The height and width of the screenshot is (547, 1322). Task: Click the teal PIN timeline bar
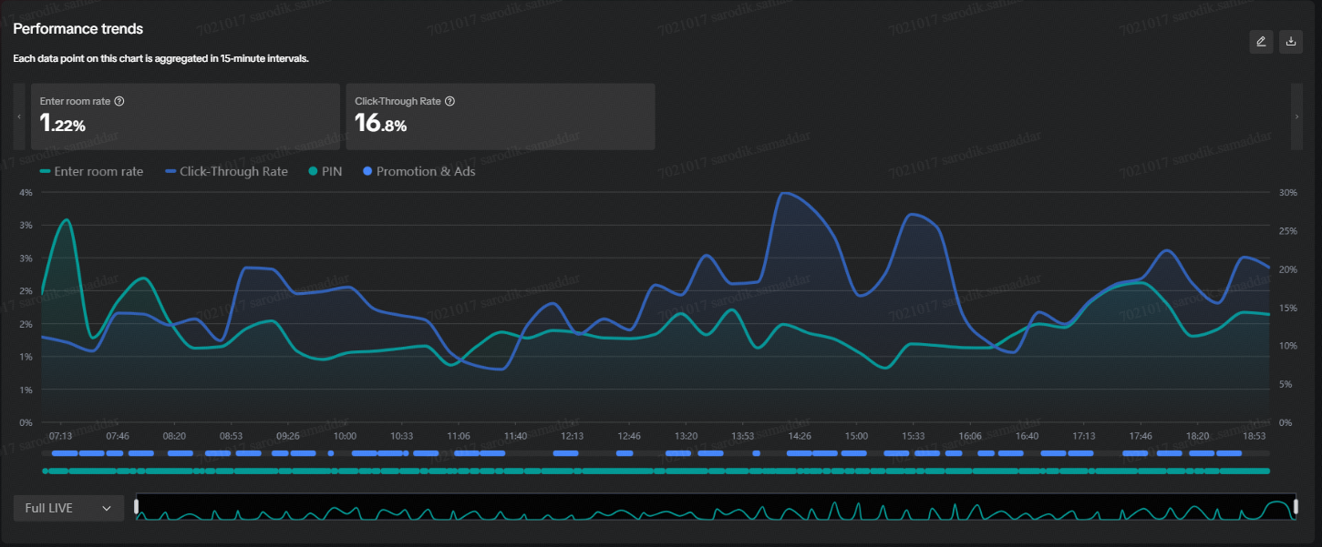(656, 471)
